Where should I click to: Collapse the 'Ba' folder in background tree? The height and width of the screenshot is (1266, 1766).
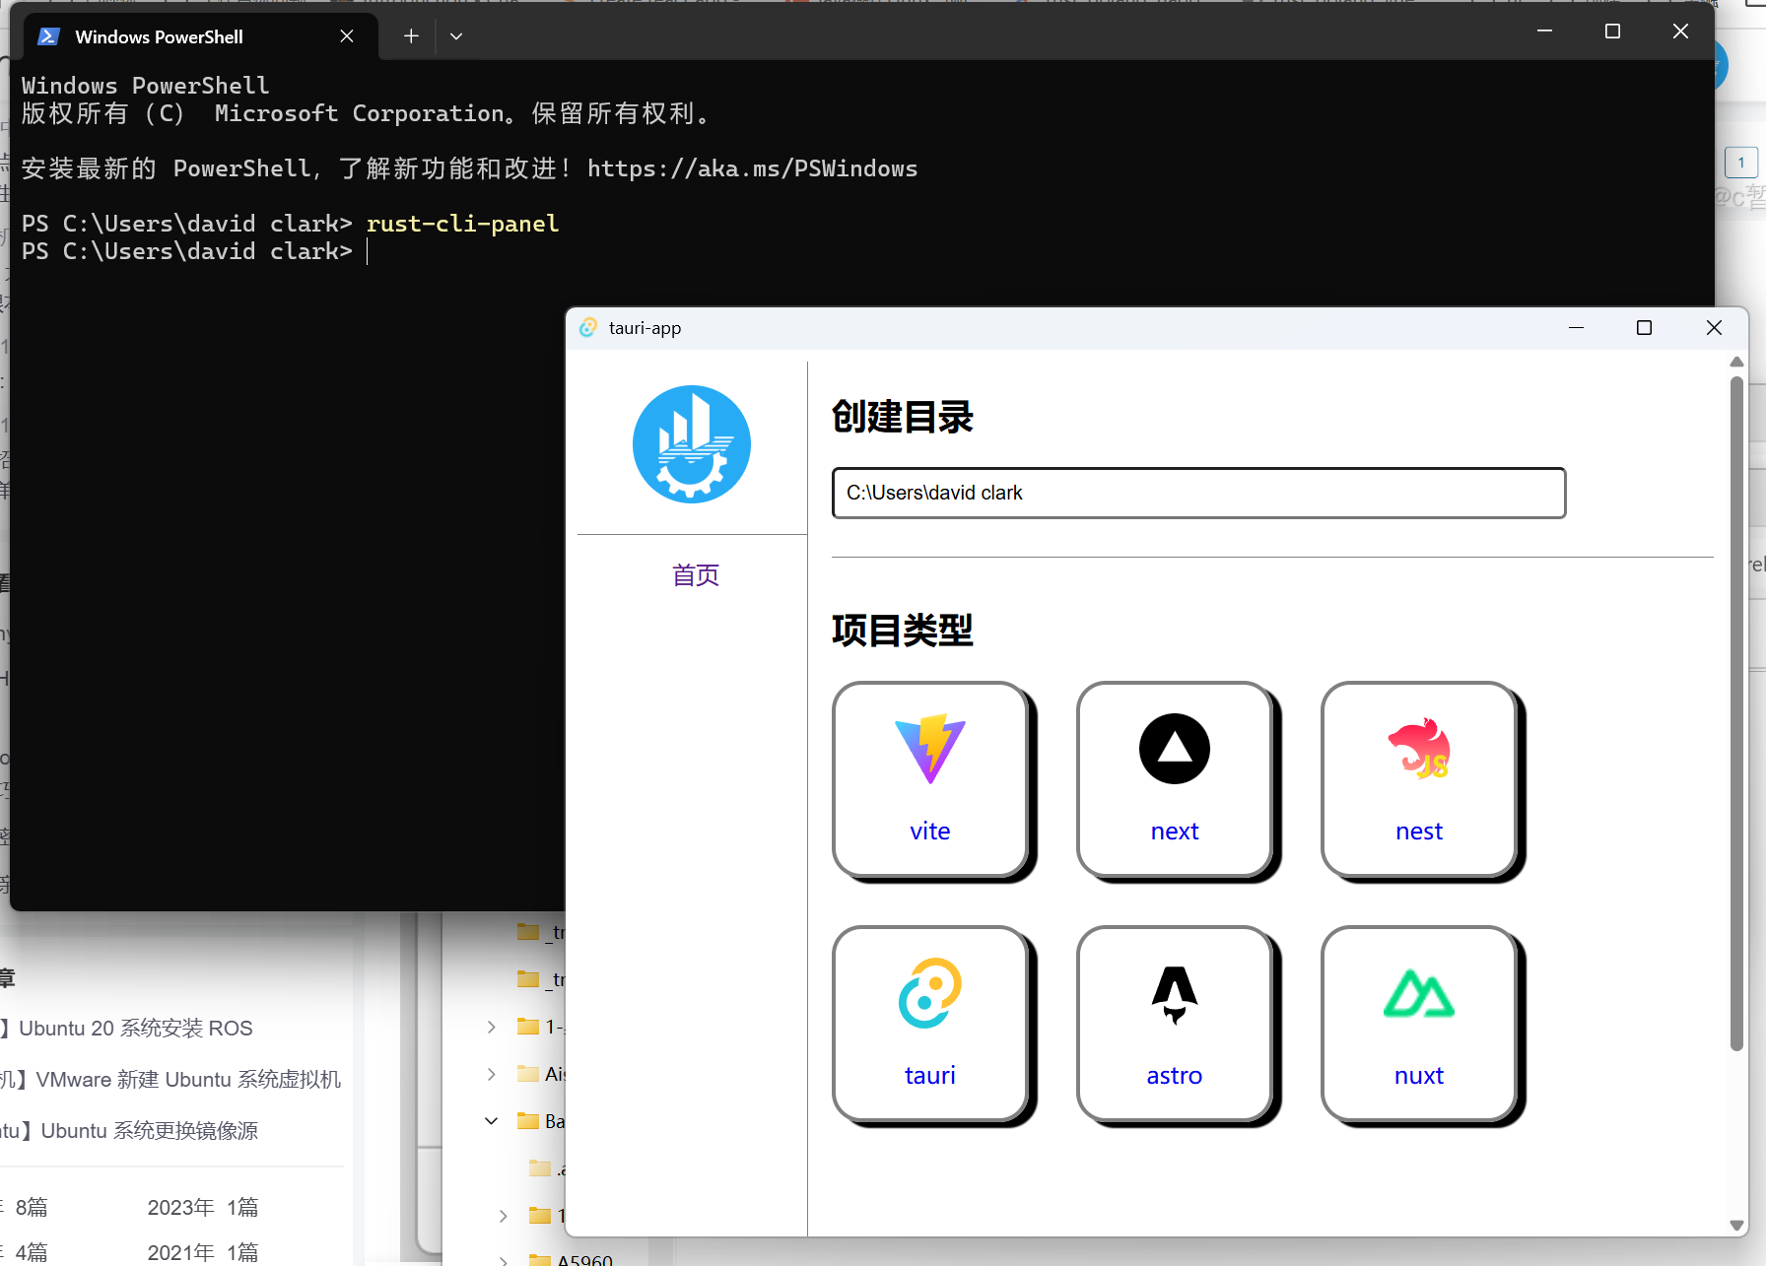click(x=492, y=1121)
